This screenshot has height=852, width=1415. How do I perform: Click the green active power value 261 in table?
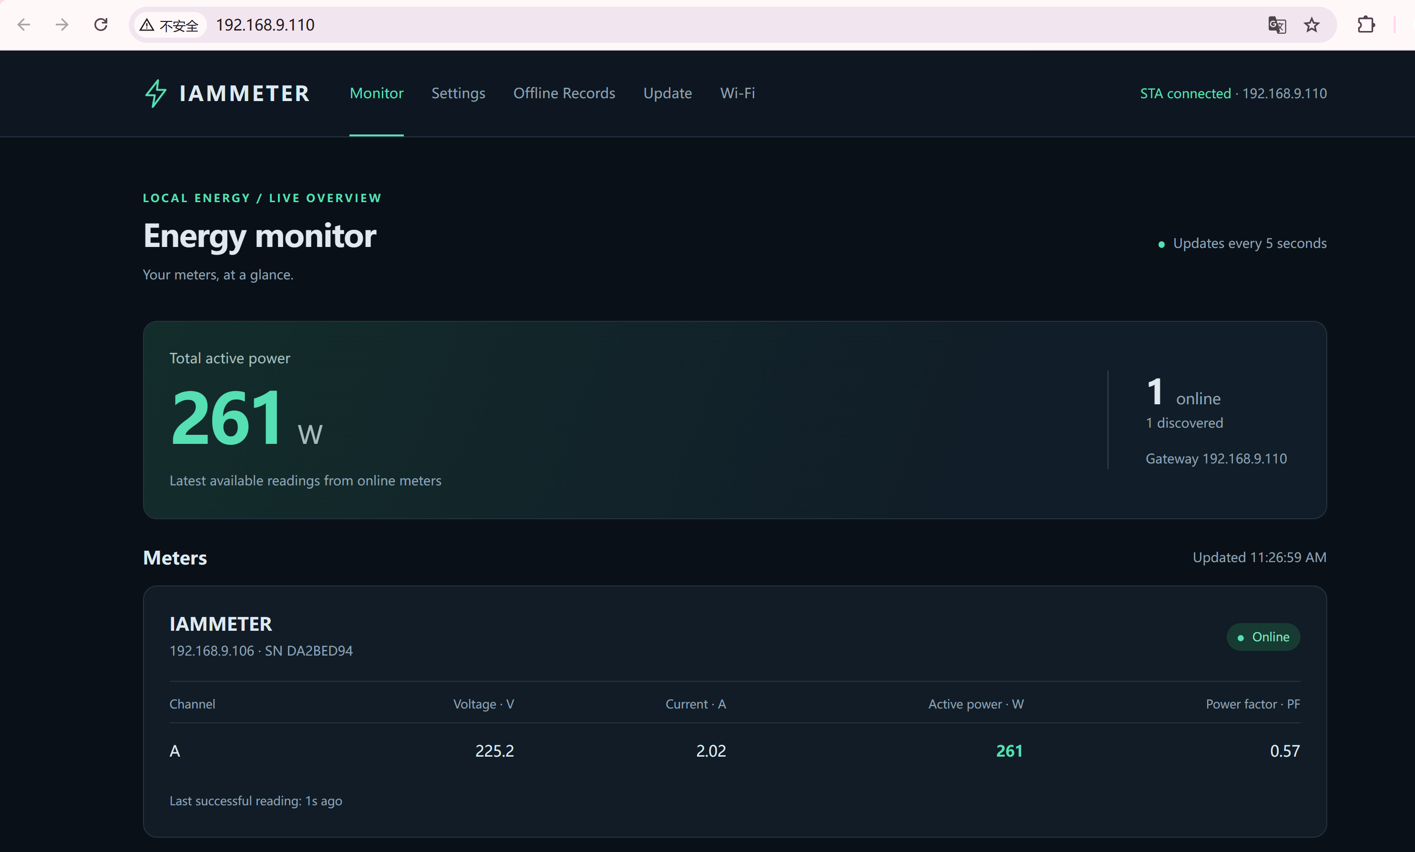click(1009, 751)
